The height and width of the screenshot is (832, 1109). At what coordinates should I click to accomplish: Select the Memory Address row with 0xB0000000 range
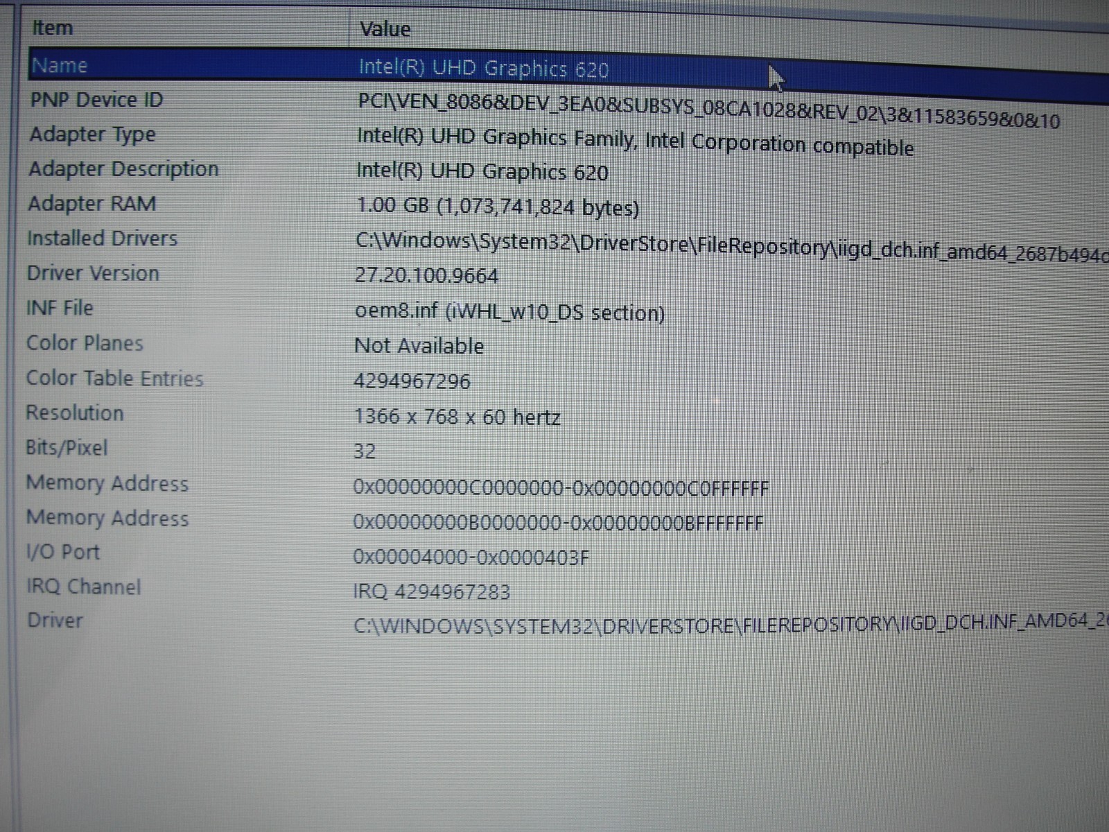[107, 518]
